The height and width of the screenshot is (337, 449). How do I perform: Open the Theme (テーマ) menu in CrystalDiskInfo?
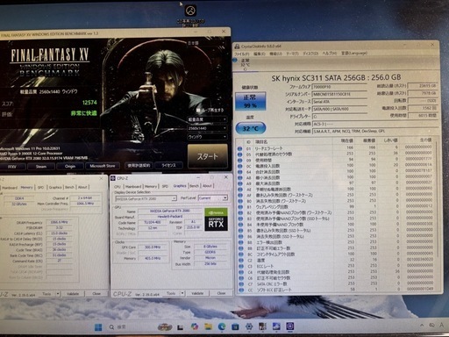(x=292, y=54)
